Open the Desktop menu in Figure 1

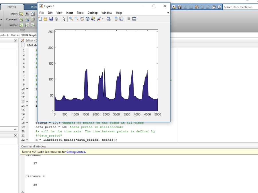[93, 13]
